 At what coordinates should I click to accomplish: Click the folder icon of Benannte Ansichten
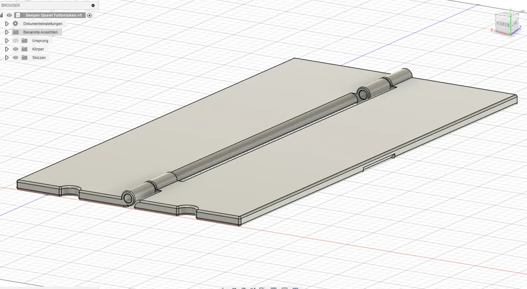tap(15, 32)
